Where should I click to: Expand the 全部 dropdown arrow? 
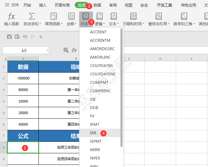coord(76,24)
